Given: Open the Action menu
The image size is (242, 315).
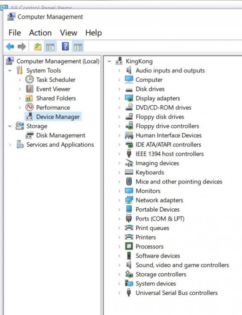Looking at the screenshot, I should click(x=40, y=32).
